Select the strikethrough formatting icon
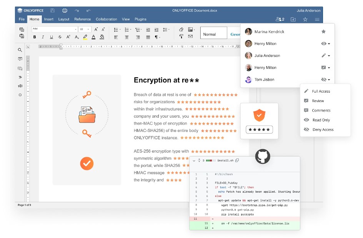This screenshot has height=238, width=363. tap(59, 37)
